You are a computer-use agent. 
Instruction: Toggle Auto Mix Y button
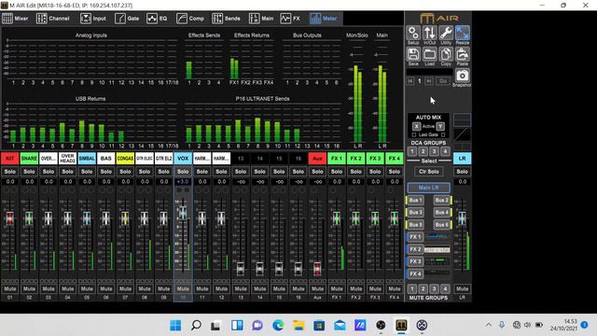(x=440, y=126)
